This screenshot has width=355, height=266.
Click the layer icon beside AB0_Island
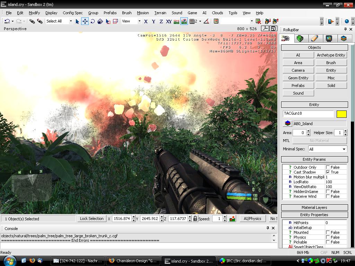pyautogui.click(x=287, y=123)
